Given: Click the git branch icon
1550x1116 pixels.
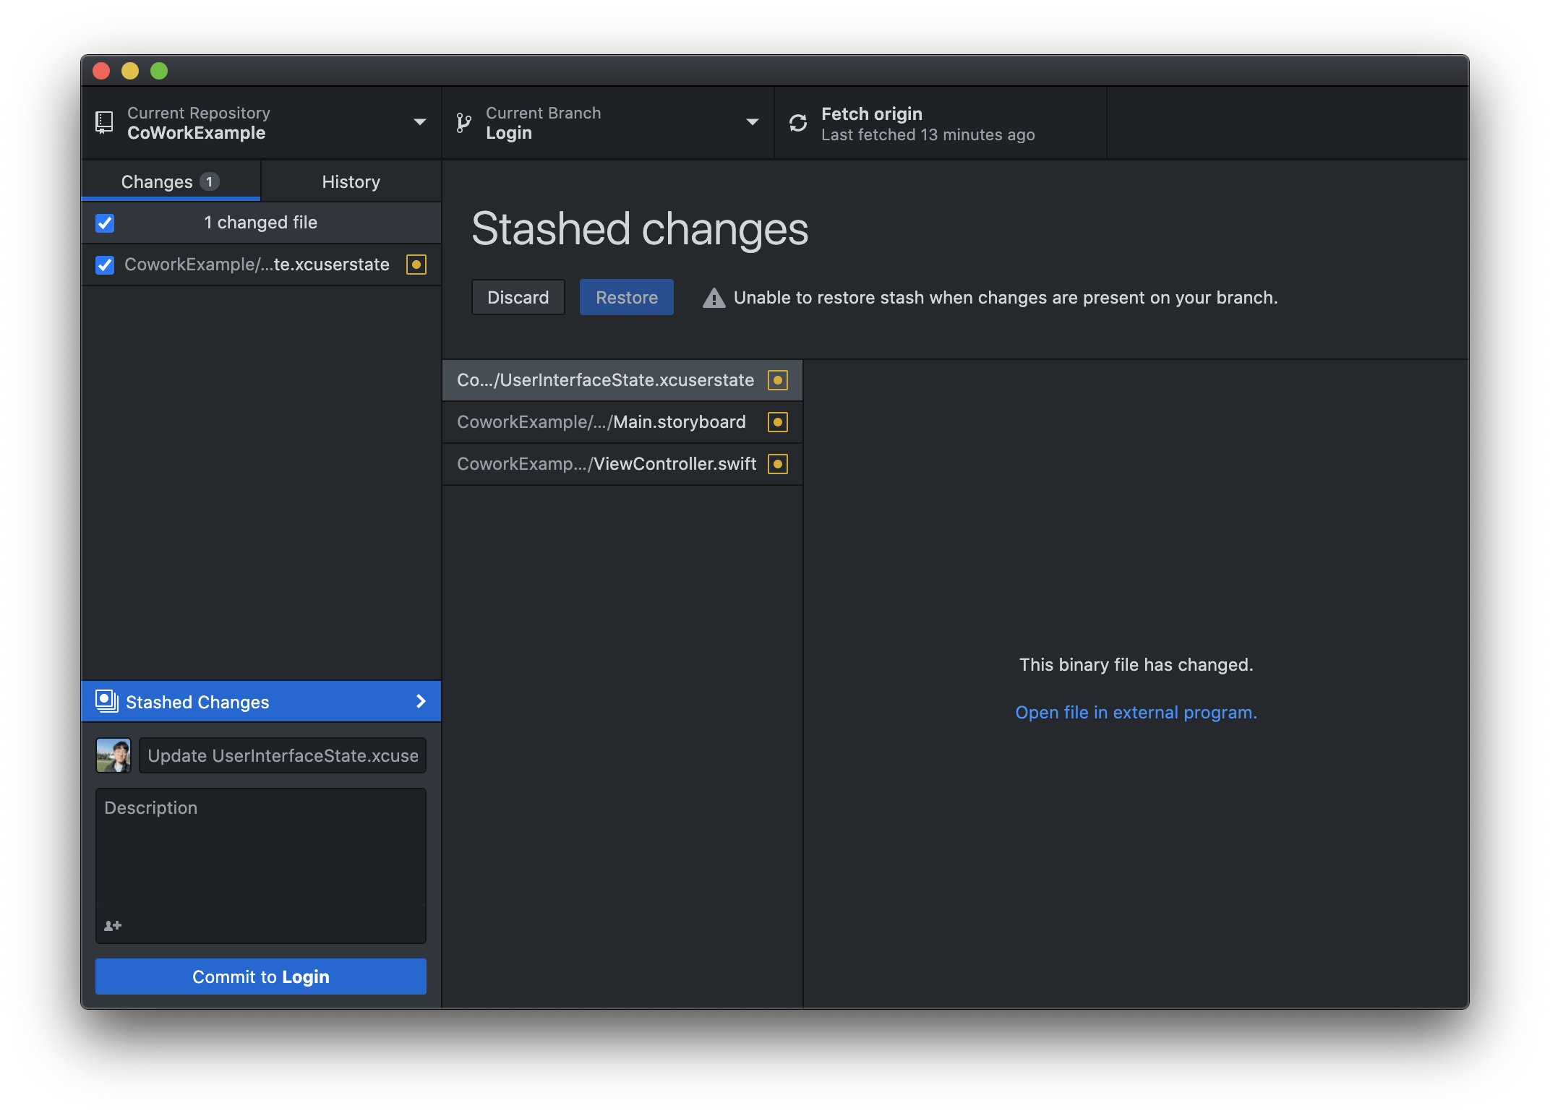Looking at the screenshot, I should point(464,123).
